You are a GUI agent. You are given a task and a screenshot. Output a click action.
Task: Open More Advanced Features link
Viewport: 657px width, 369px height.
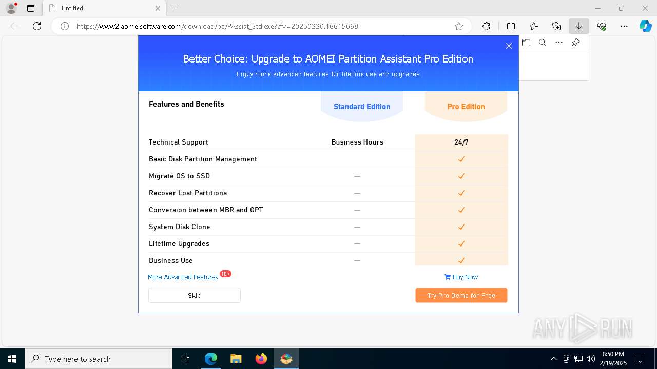click(x=183, y=277)
